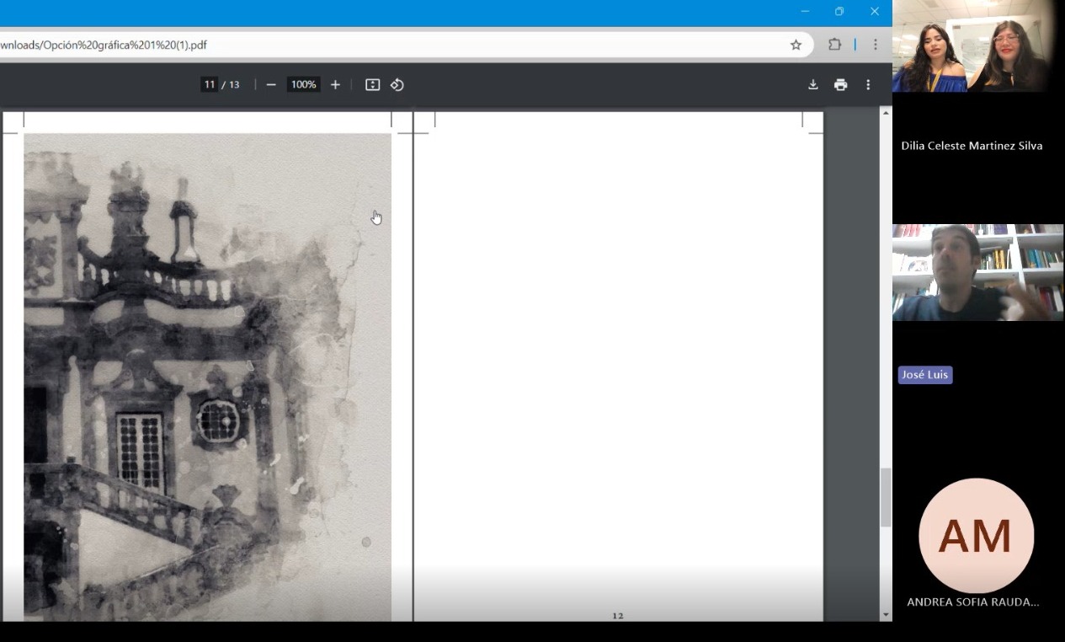
Task: Click the scrollbar up arrow
Action: (x=885, y=113)
